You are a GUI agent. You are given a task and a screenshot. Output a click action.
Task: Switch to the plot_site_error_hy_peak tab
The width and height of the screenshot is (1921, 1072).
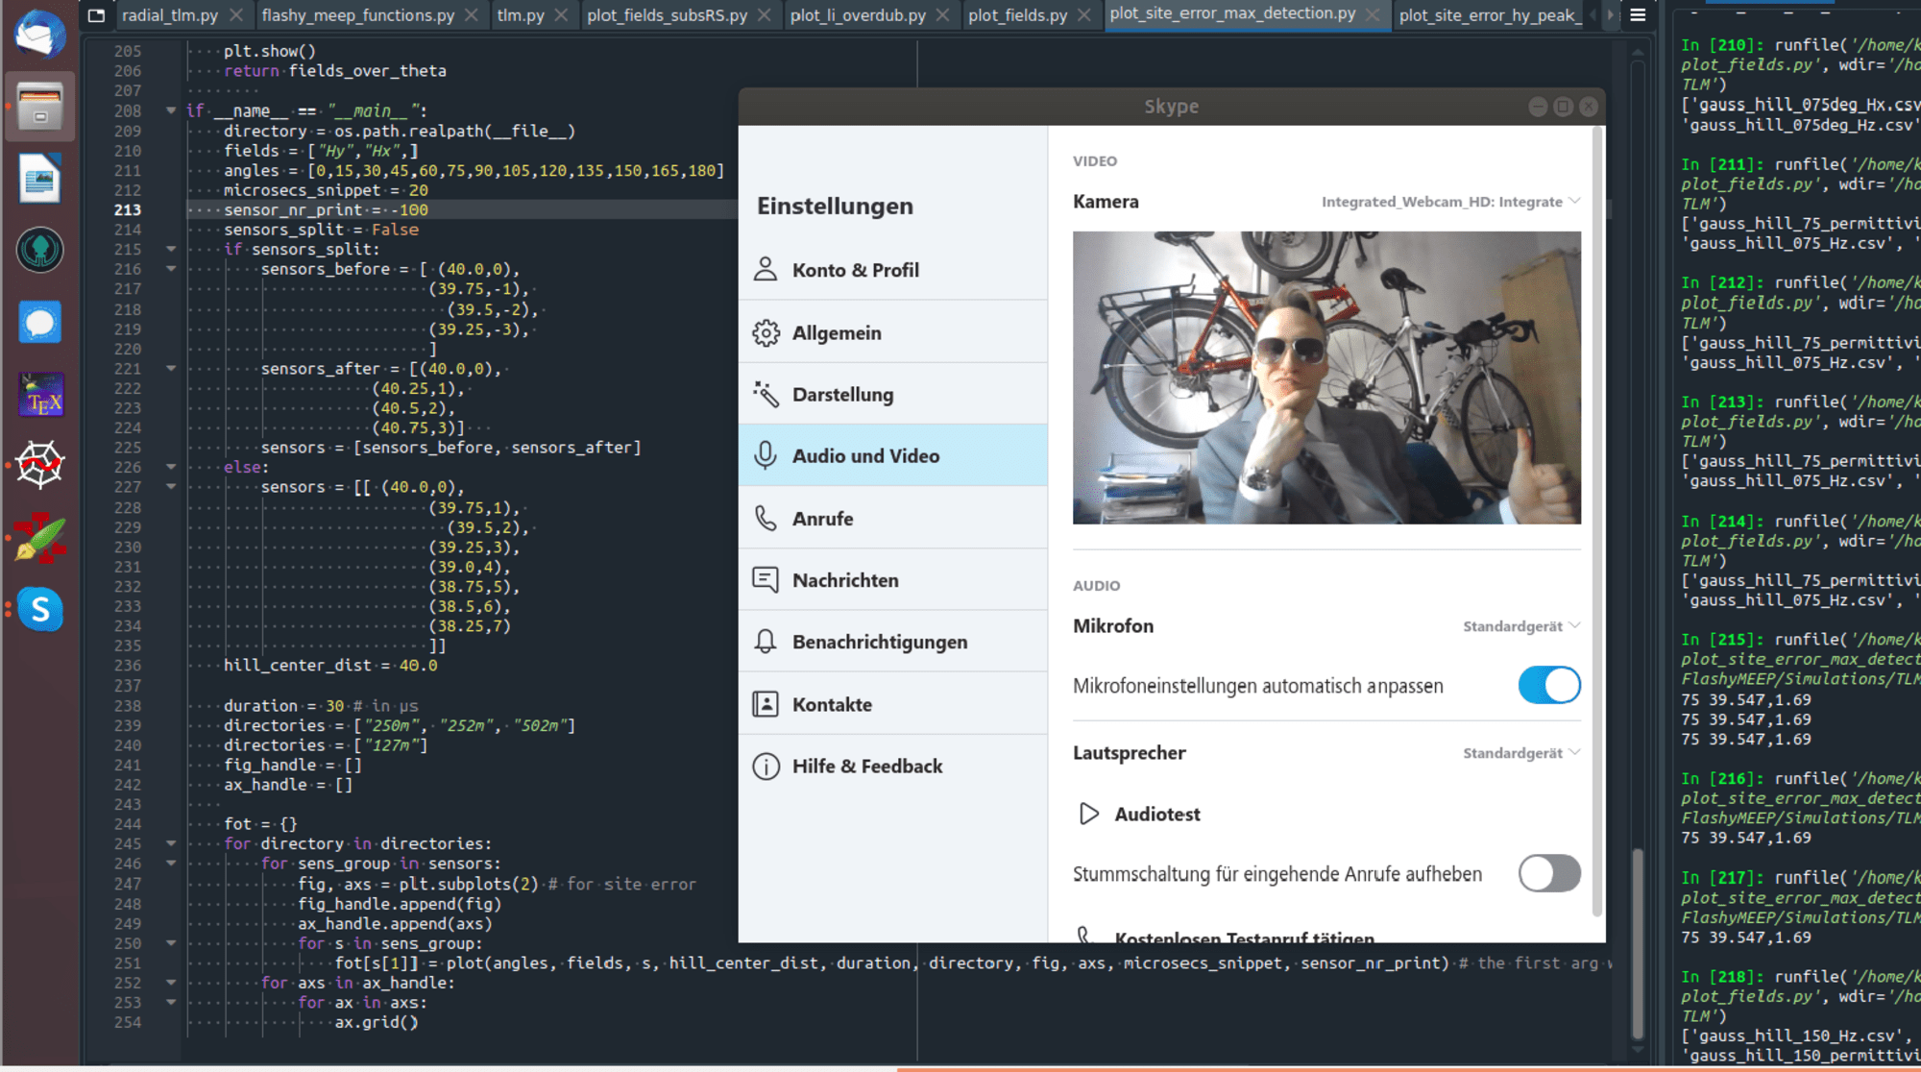[1489, 15]
